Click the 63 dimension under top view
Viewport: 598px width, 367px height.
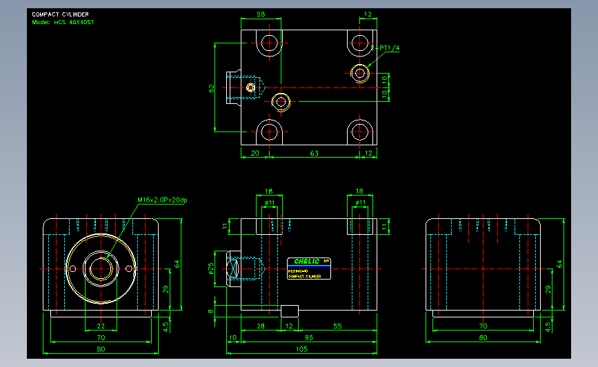click(315, 153)
